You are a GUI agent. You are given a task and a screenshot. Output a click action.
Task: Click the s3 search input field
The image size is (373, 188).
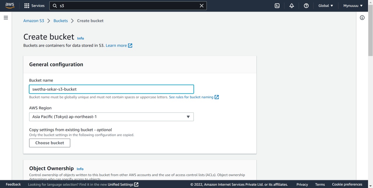(x=128, y=6)
